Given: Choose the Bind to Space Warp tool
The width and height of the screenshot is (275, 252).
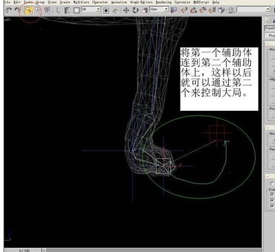Looking at the screenshot, I should pos(48,10).
